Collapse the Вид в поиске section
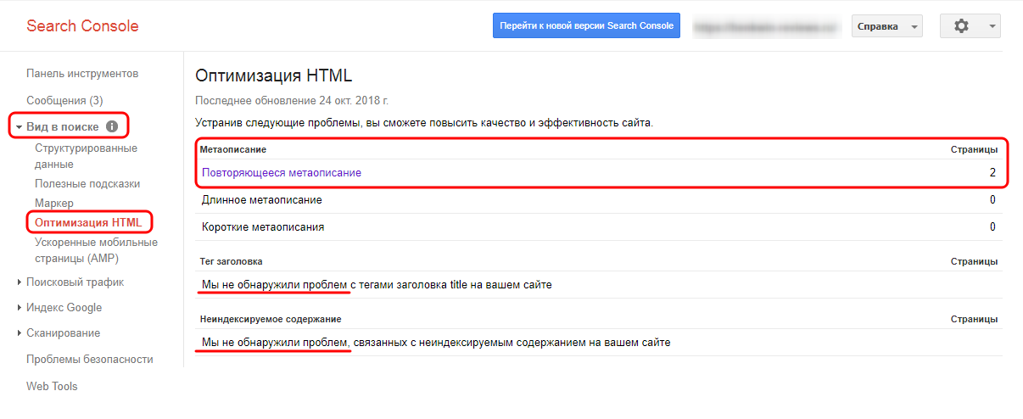Screen dimensions: 1023x419 (20, 127)
